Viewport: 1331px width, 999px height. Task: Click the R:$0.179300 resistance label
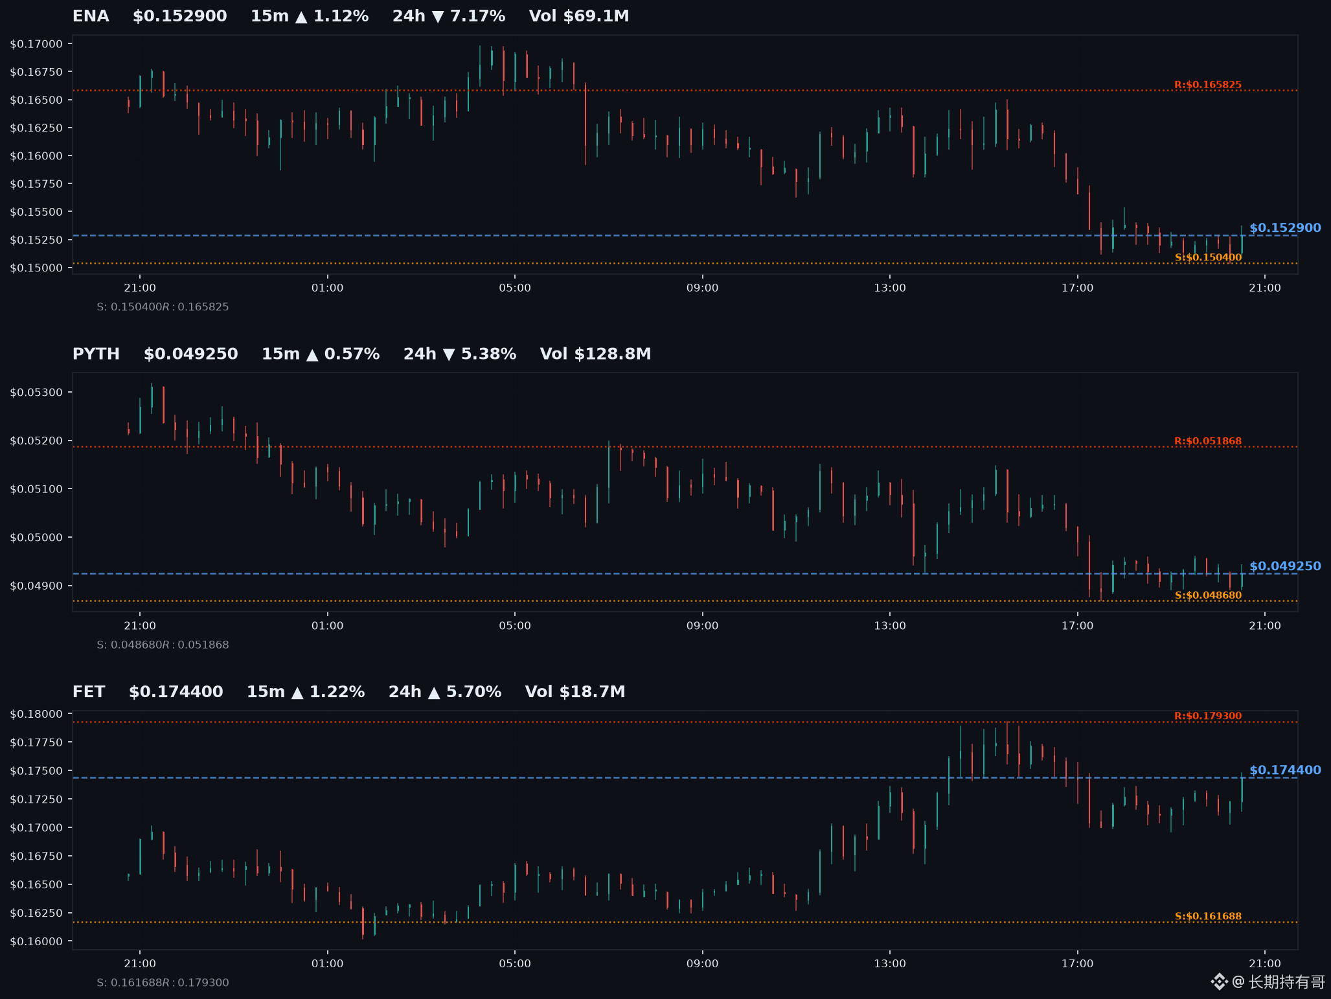point(1208,716)
